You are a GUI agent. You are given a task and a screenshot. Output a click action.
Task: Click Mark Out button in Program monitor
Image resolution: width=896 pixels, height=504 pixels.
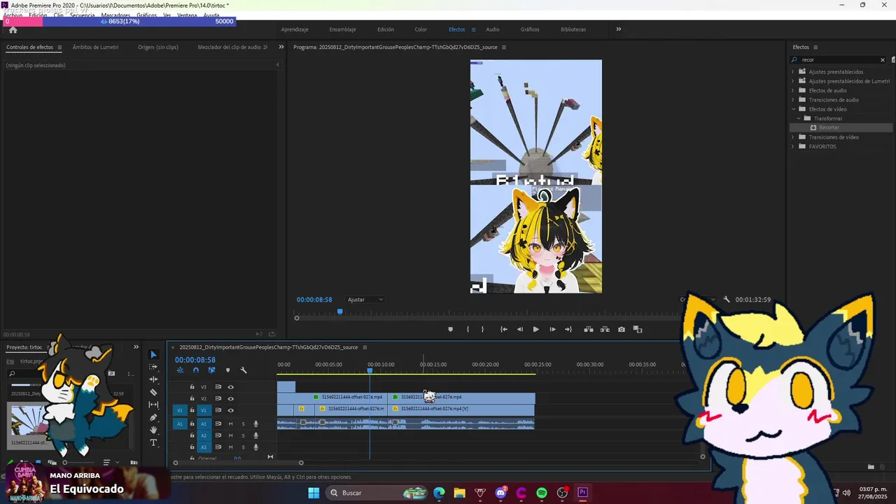pyautogui.click(x=482, y=329)
